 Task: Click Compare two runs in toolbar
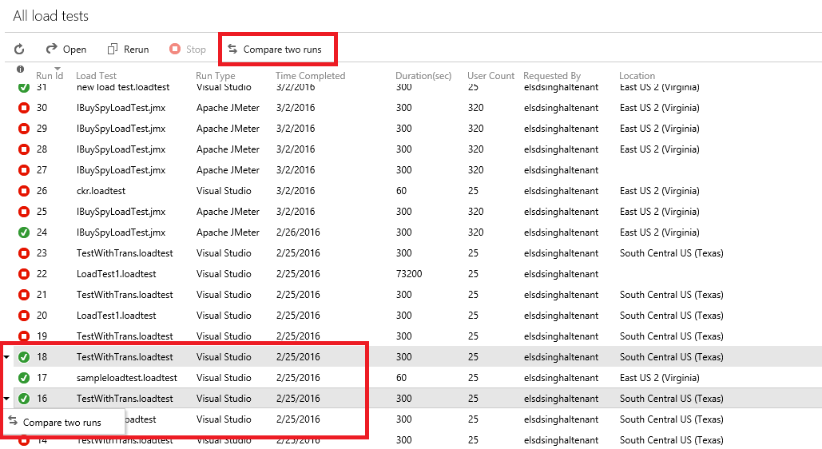click(x=275, y=50)
